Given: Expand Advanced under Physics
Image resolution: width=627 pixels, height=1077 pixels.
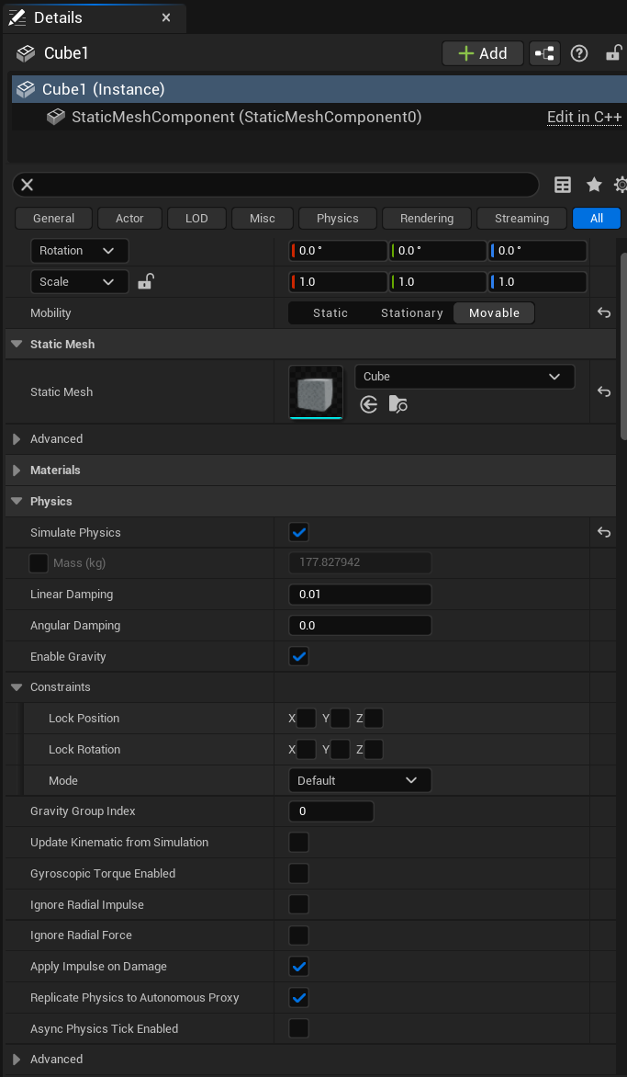Looking at the screenshot, I should coord(17,1060).
